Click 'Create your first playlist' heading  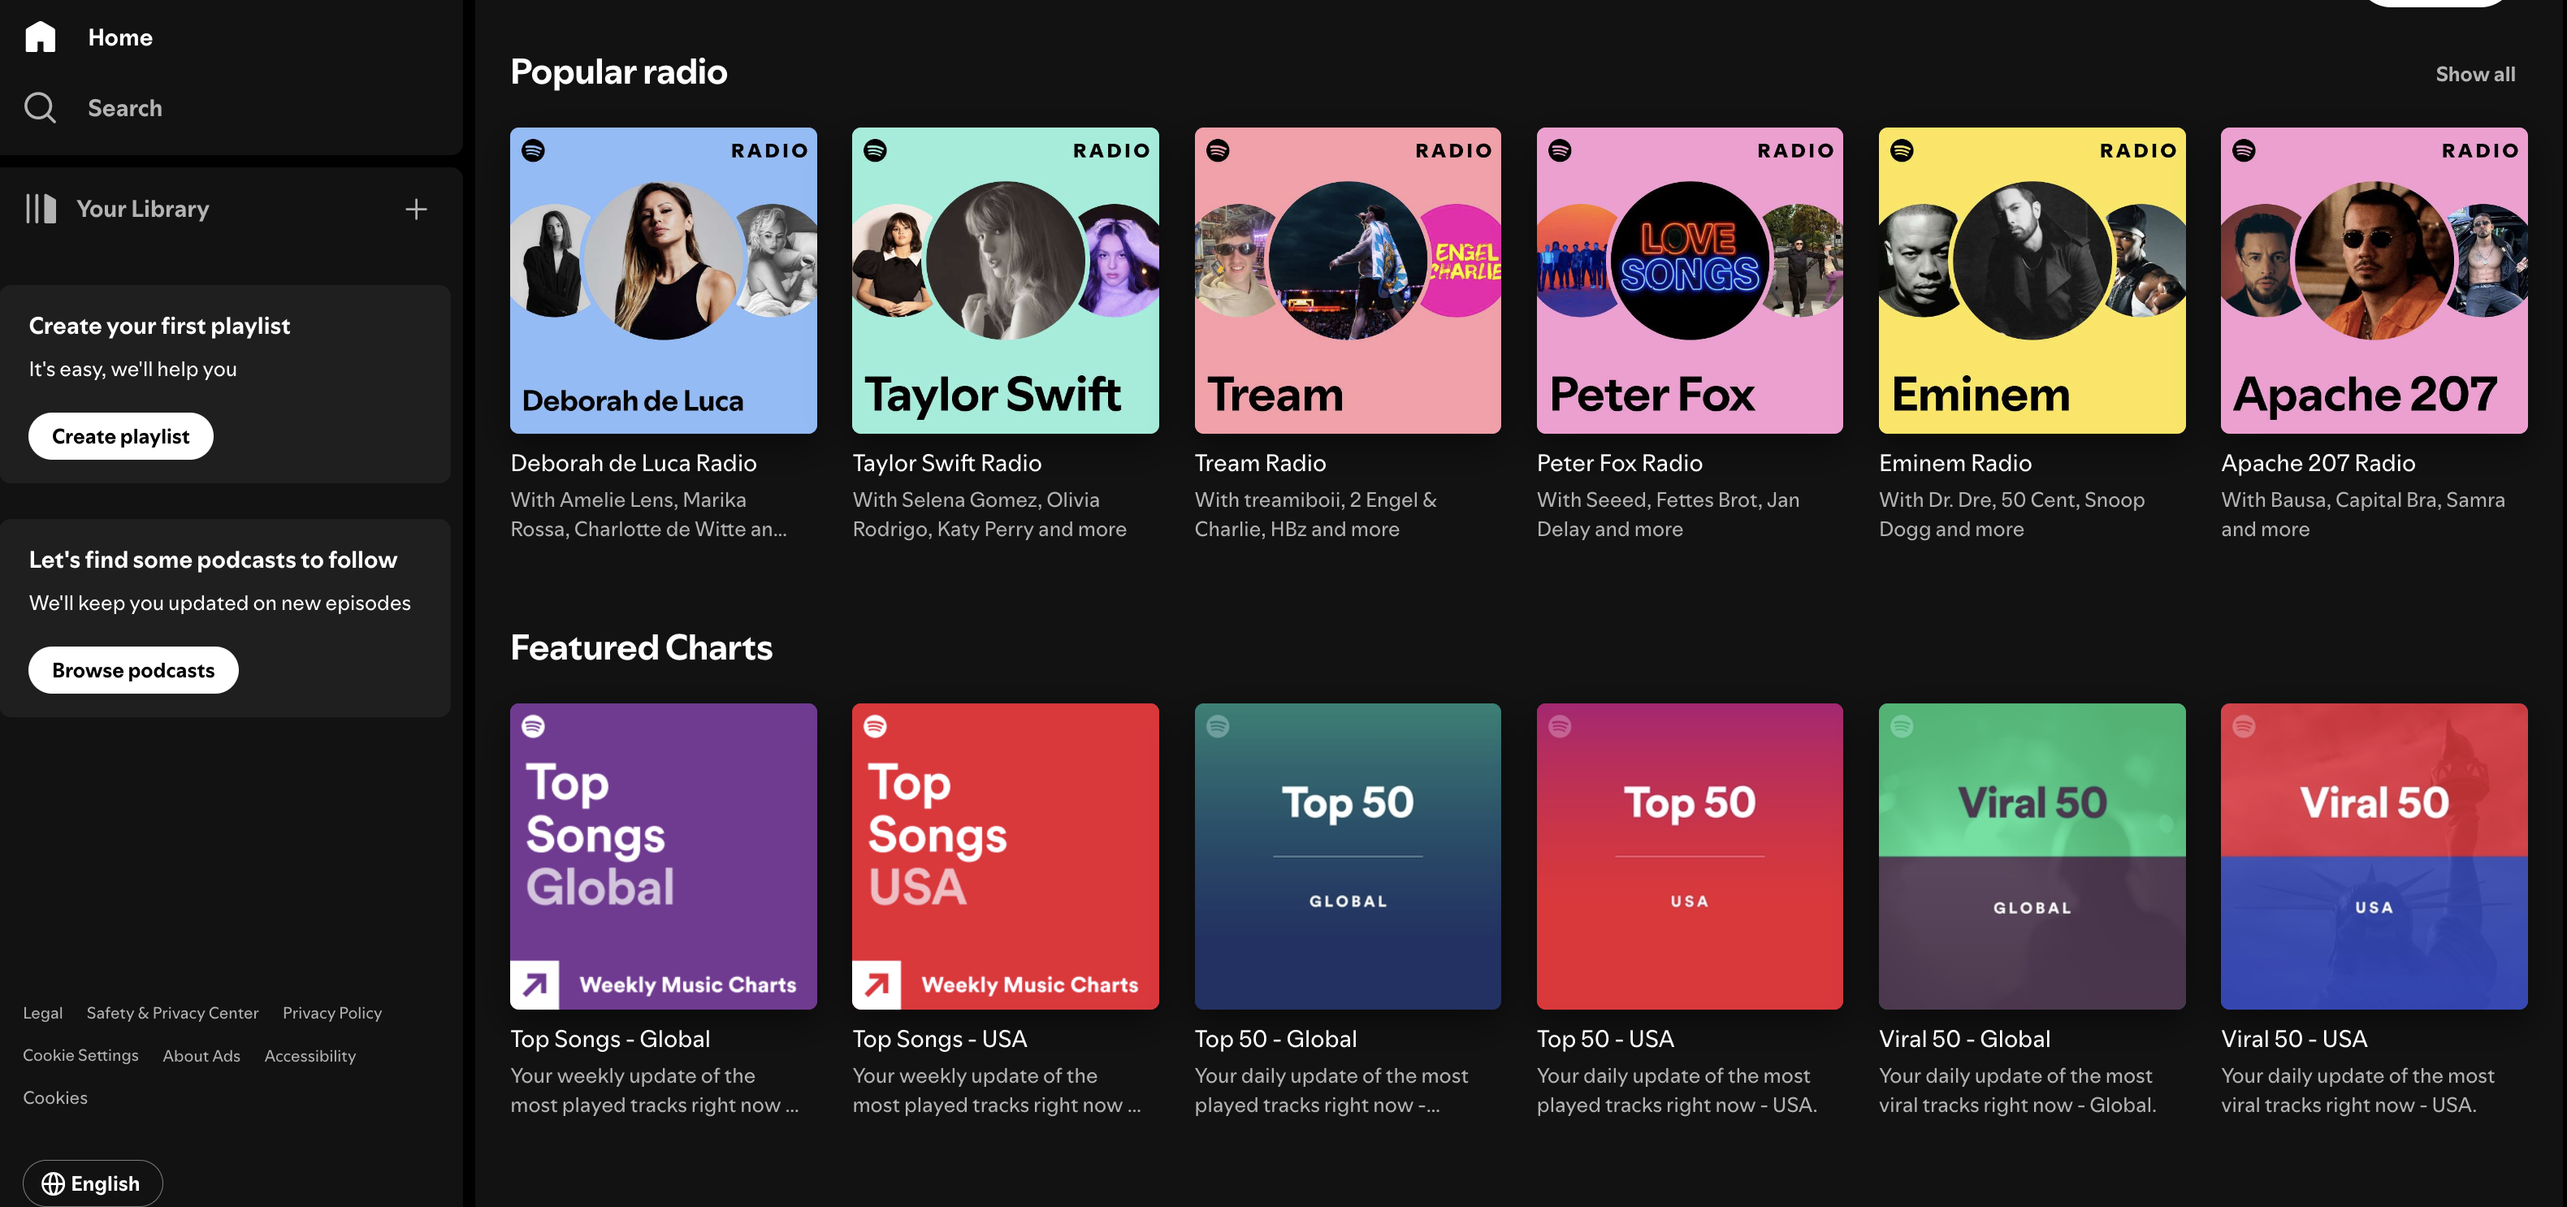159,326
